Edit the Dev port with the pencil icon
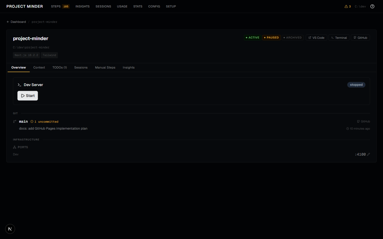This screenshot has height=239, width=383. pos(369,154)
